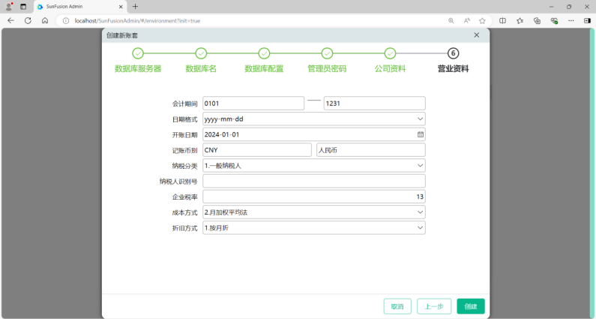Click the 创建 button
The height and width of the screenshot is (319, 596).
pos(471,306)
